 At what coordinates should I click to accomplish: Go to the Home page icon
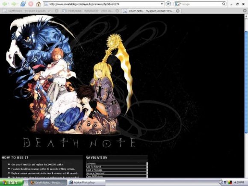click(x=38, y=4)
